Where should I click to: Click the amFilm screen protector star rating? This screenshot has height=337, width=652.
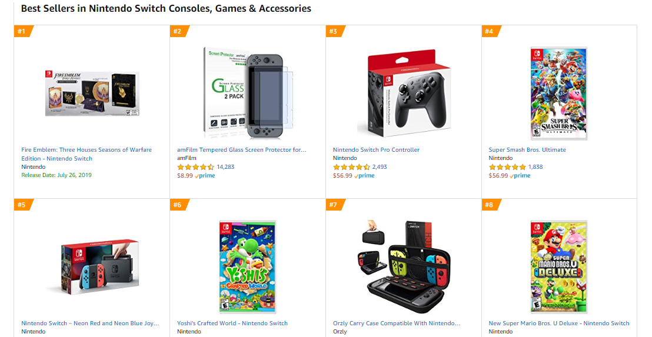pos(196,167)
